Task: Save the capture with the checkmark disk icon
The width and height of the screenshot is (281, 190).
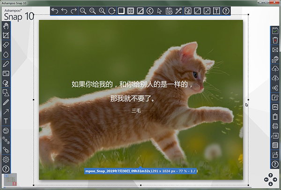Action: tap(275, 30)
